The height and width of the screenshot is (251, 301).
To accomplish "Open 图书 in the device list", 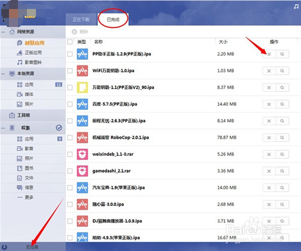I will [x=25, y=168].
